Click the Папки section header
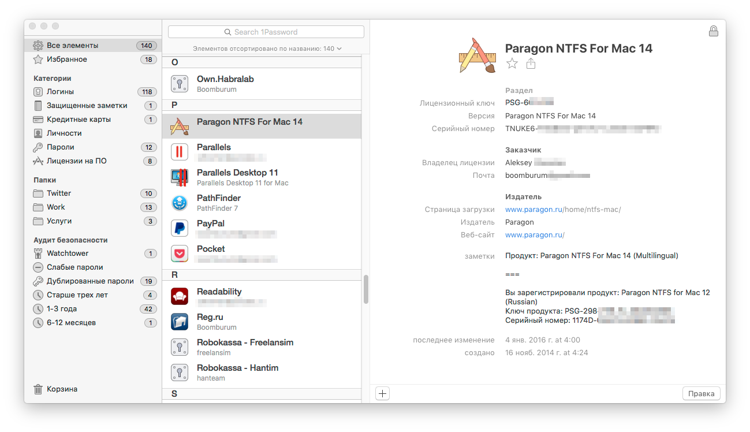Screen dimensions: 750x432 click(x=44, y=180)
